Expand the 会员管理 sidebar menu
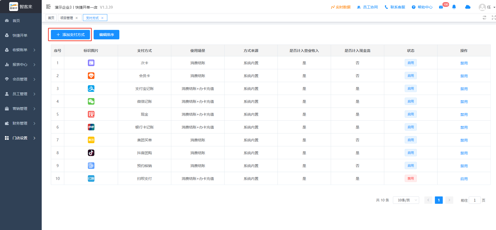Viewport: 496px width, 230px height. pos(21,79)
